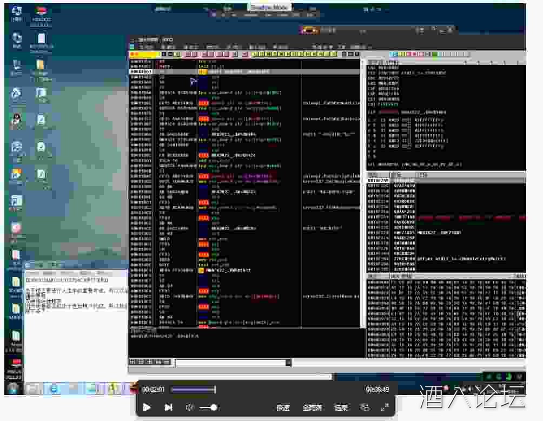Mute the video with the speaker icon

coord(189,407)
